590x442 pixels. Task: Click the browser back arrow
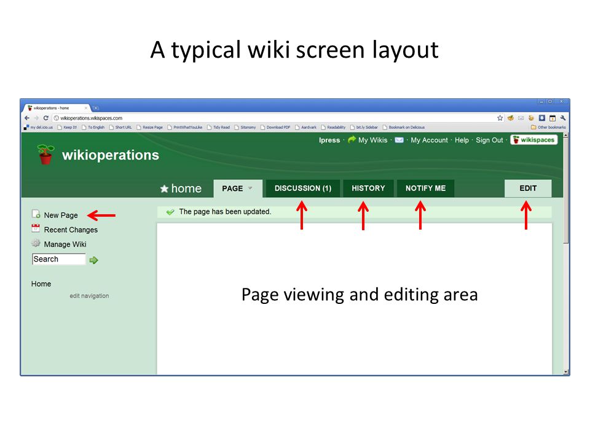pyautogui.click(x=26, y=118)
